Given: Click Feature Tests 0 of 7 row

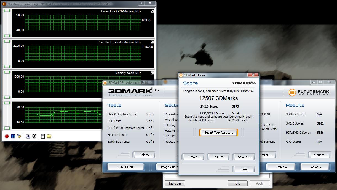Looking at the screenshot, I should point(131,135).
